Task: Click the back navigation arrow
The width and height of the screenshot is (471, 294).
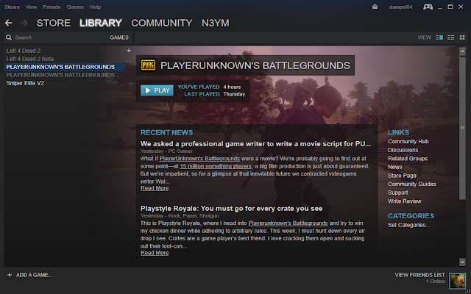Action: click(x=8, y=23)
